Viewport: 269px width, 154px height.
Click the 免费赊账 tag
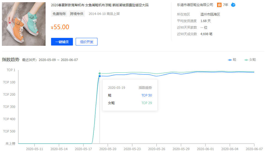pos(59,14)
